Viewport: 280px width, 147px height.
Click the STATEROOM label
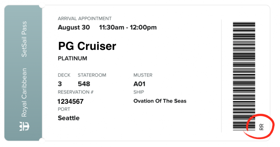pos(92,75)
